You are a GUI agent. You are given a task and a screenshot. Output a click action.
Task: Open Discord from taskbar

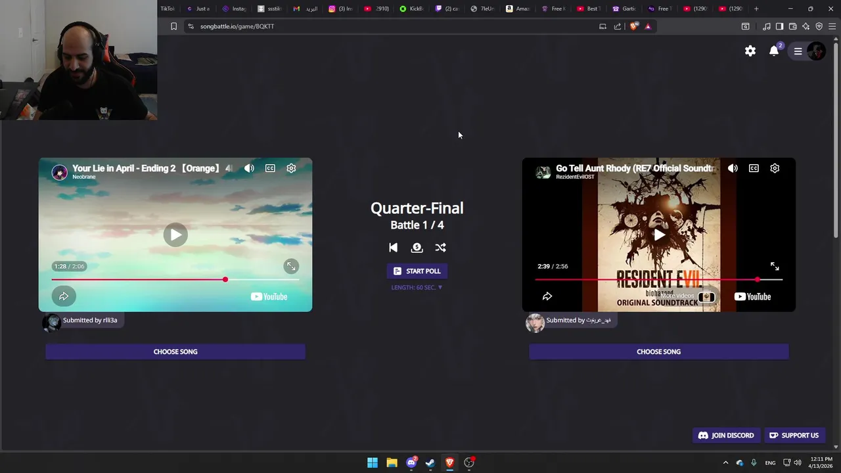pos(411,462)
